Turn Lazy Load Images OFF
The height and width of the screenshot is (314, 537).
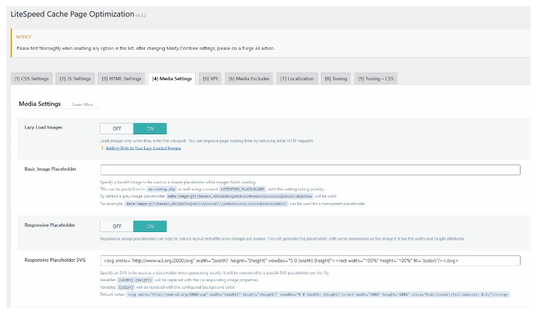click(x=117, y=129)
